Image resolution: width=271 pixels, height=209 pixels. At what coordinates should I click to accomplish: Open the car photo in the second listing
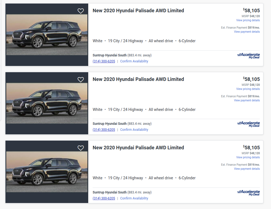coord(47,103)
